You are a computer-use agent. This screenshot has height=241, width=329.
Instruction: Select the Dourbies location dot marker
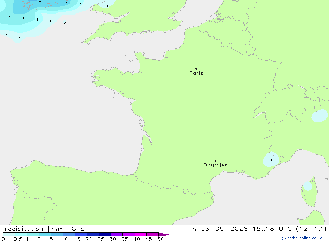215,161
